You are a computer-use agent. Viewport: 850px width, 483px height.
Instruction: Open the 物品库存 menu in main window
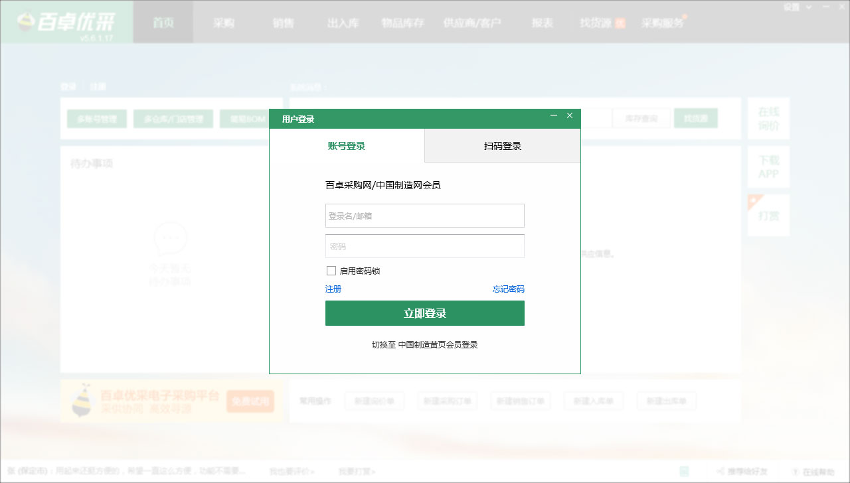[403, 23]
